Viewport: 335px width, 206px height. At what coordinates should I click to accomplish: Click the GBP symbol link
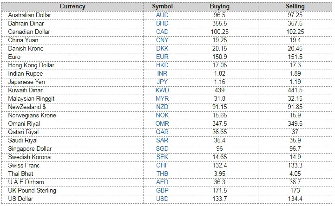(x=162, y=191)
